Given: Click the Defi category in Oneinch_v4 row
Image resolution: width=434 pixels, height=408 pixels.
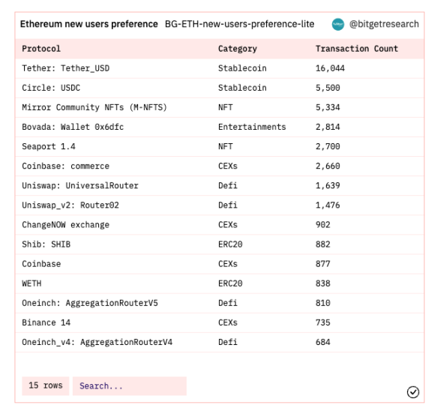Looking at the screenshot, I should tap(228, 342).
